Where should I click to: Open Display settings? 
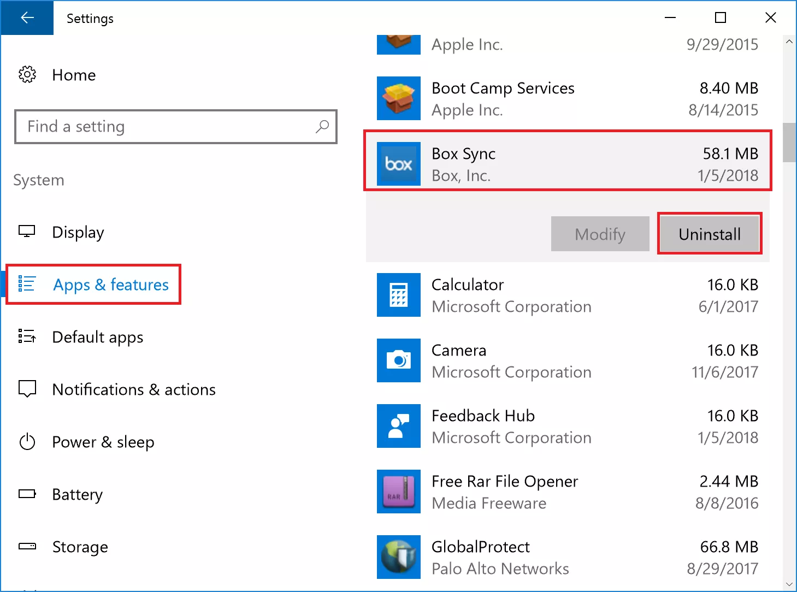pos(78,232)
